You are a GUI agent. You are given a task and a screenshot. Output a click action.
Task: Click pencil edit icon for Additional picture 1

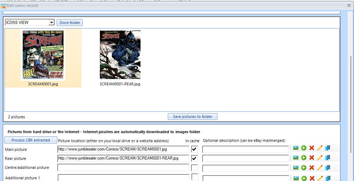[x=320, y=178]
